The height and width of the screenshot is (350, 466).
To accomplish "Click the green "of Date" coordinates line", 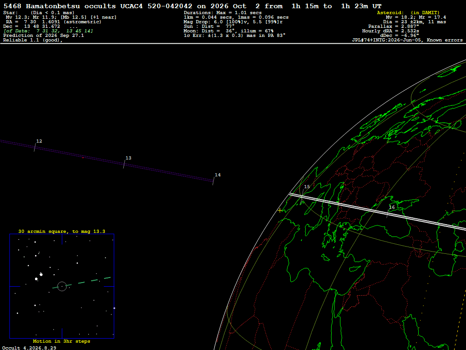I will pyautogui.click(x=48, y=31).
